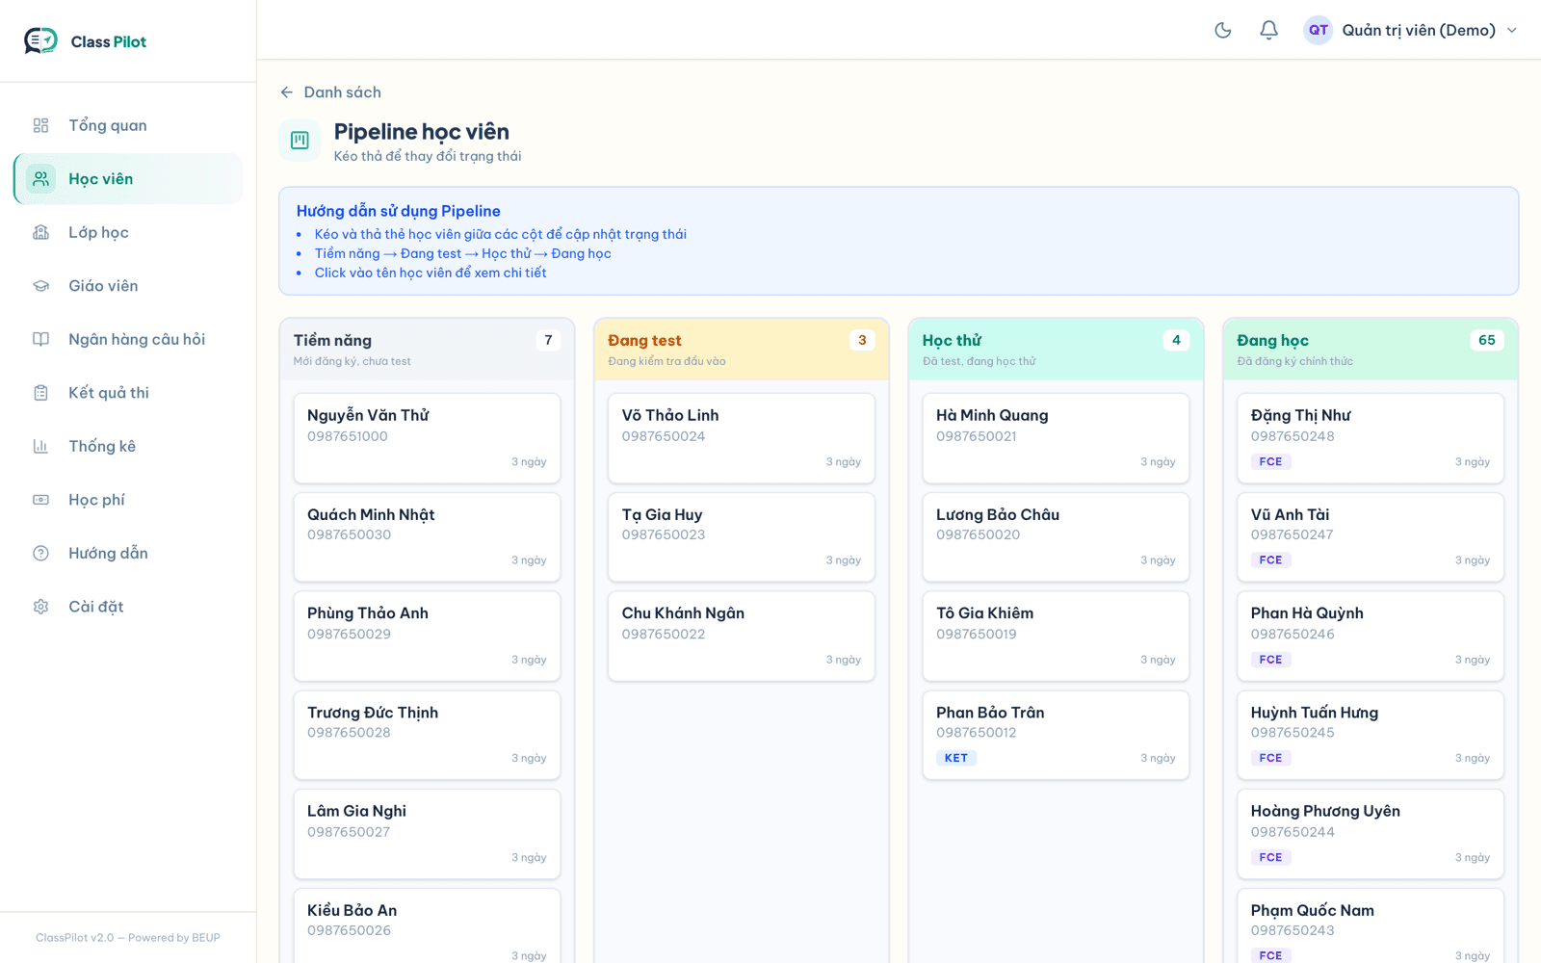Click the KET tag on Phan Bảo Trân
This screenshot has height=963, width=1541.
point(956,758)
